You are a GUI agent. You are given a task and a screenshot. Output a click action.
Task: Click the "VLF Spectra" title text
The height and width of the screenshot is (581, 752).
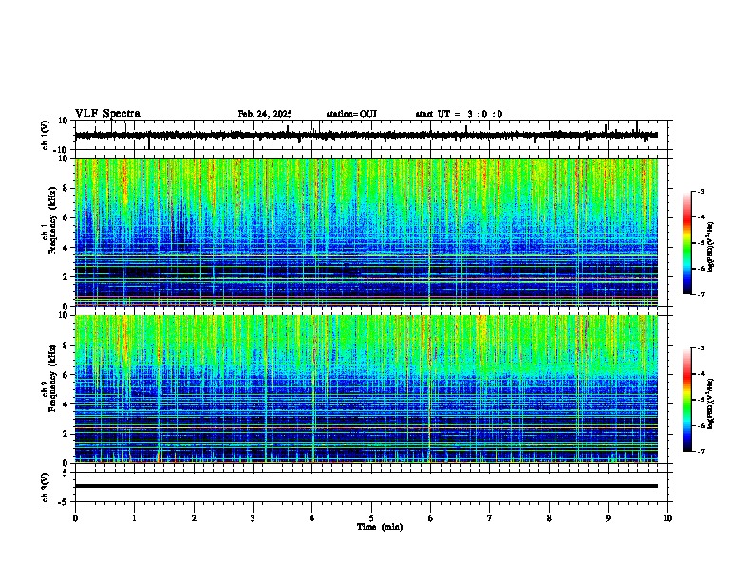[107, 114]
